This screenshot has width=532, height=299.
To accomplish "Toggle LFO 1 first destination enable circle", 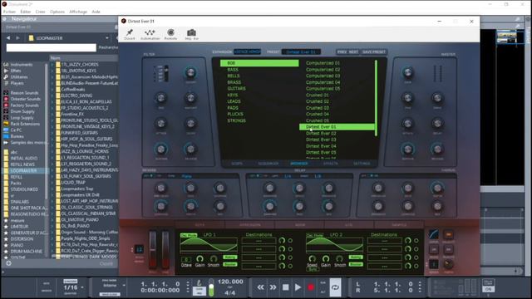I will coord(290,241).
